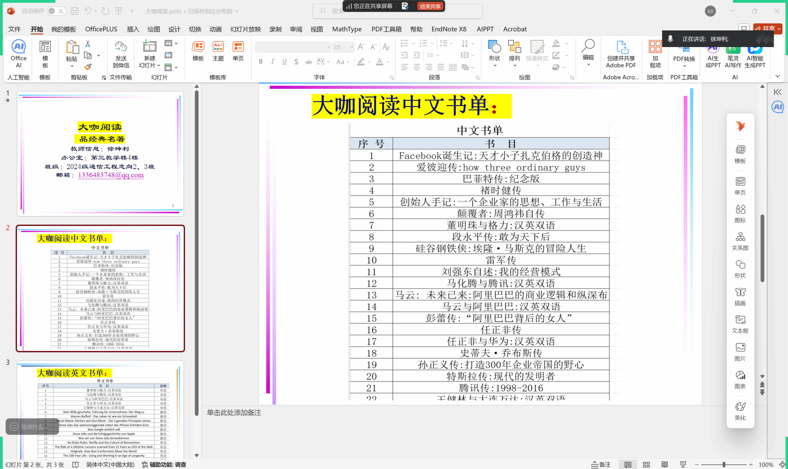Open the Illustrations tool in side panel
The height and width of the screenshot is (469, 788).
740,297
